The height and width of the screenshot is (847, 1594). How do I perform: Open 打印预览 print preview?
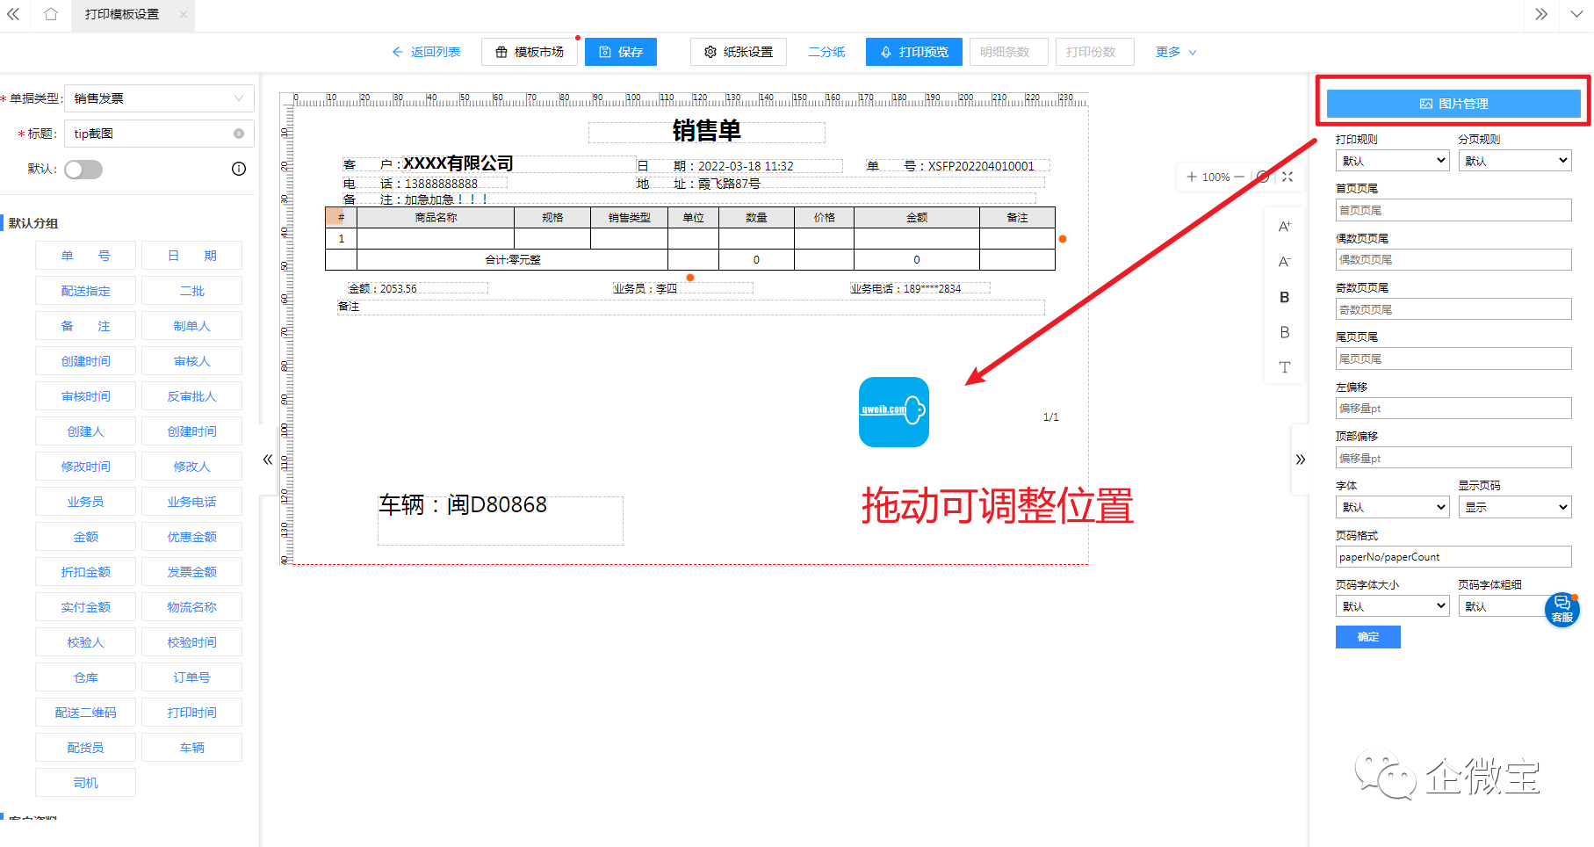coord(913,52)
